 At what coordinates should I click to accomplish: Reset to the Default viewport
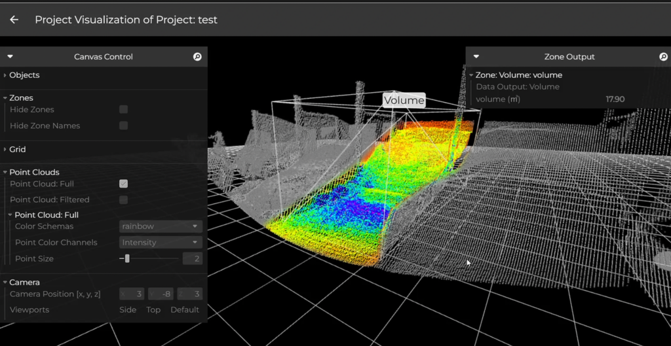pyautogui.click(x=185, y=310)
